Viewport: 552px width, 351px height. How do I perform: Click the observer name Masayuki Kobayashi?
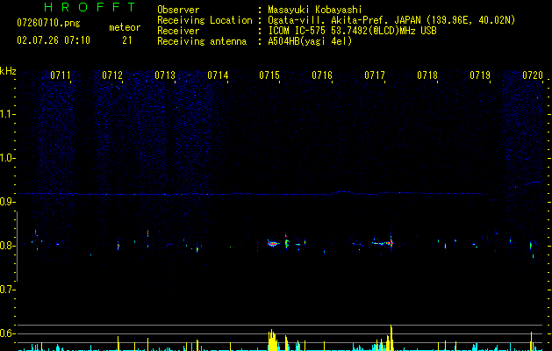point(315,10)
